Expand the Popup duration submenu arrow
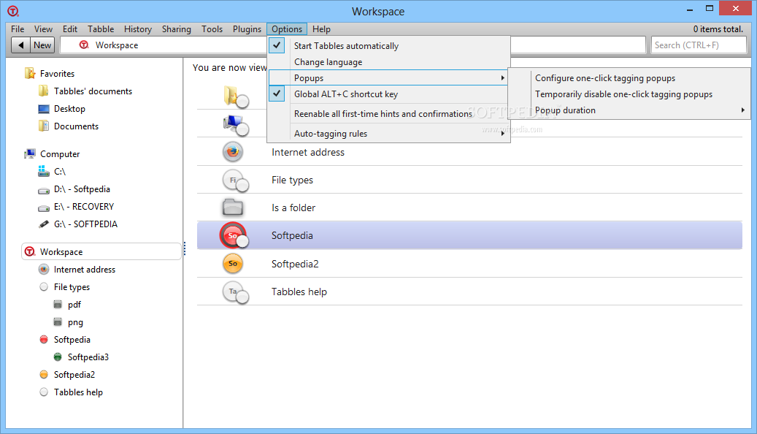The image size is (757, 434). click(x=743, y=110)
